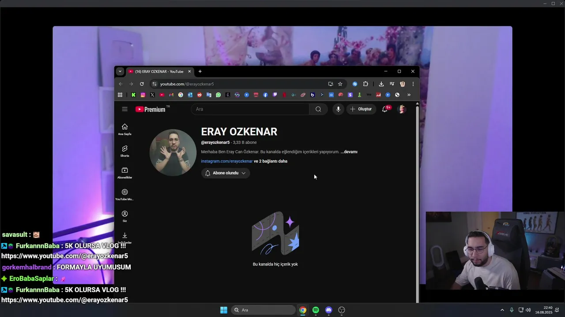565x317 pixels.
Task: Click the 'Bu kanalda hiç içerik yok' message
Action: (275, 264)
